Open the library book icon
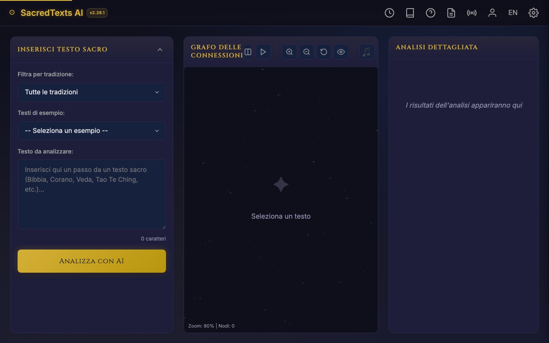Image resolution: width=549 pixels, height=343 pixels. (410, 13)
